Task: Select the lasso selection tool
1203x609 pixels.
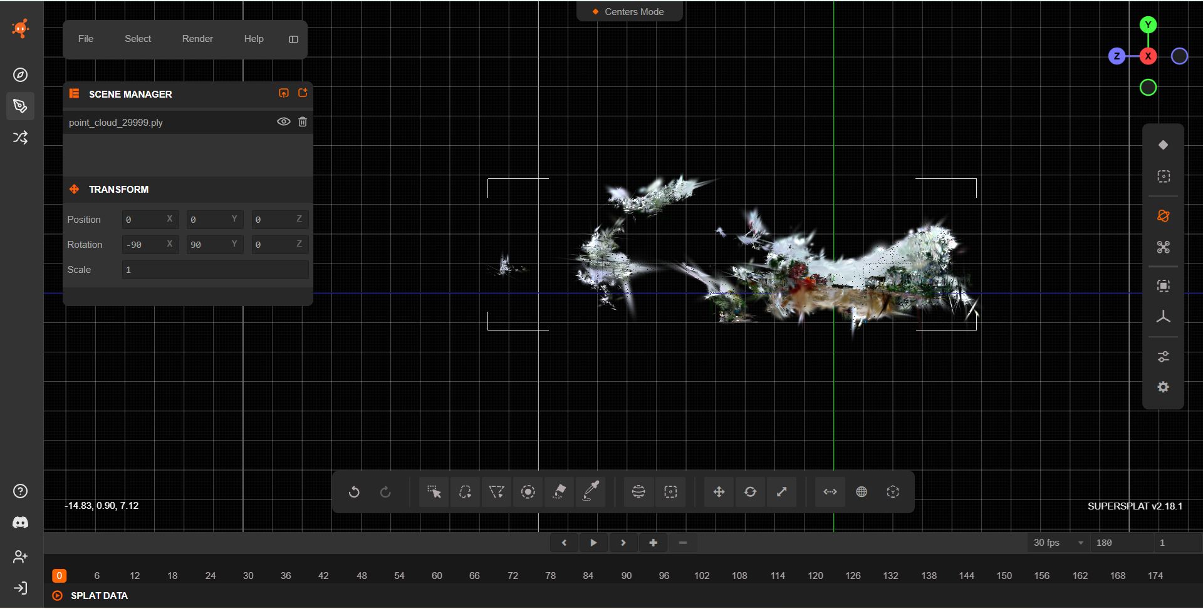Action: (465, 492)
